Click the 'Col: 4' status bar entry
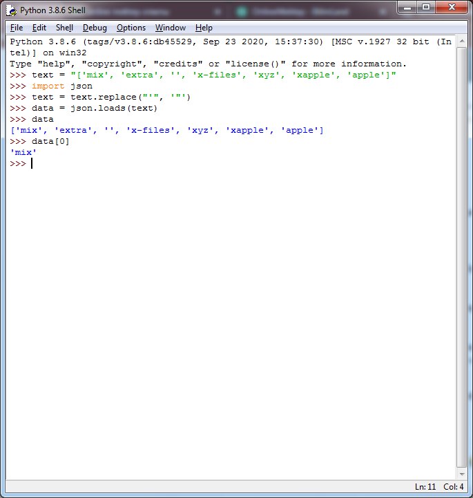This screenshot has width=473, height=498. (454, 487)
